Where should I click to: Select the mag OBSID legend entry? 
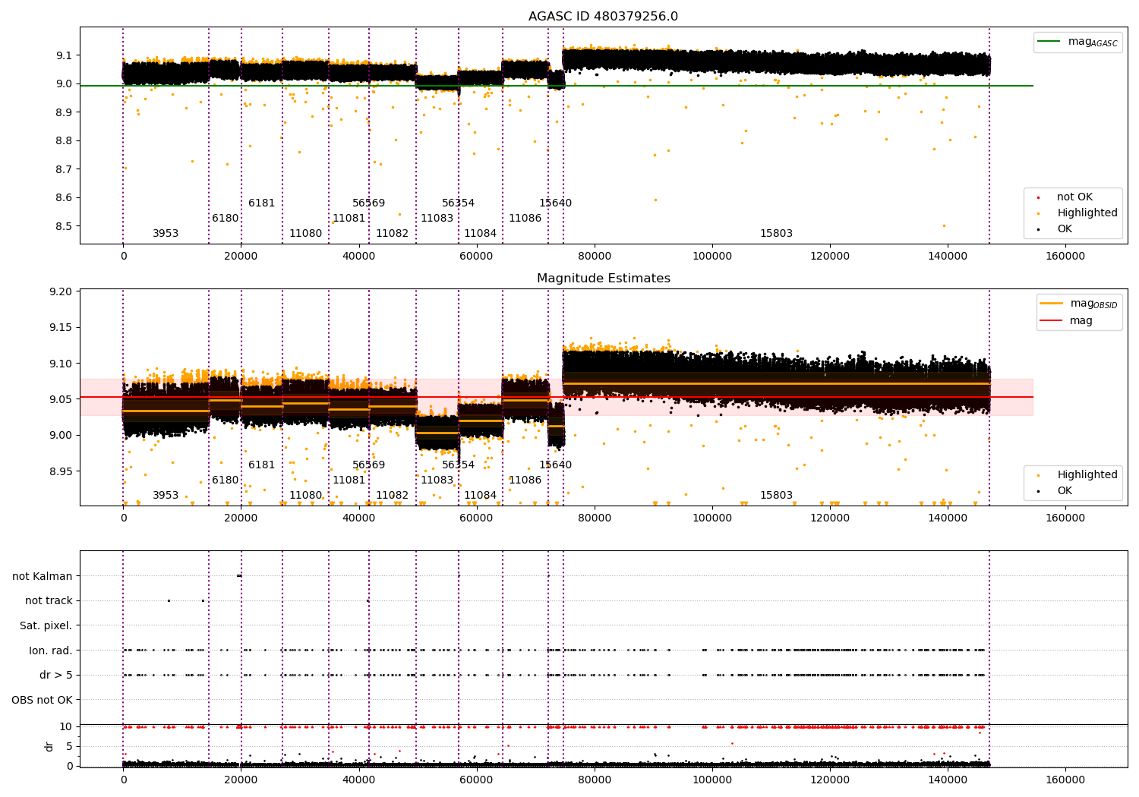click(x=1078, y=304)
